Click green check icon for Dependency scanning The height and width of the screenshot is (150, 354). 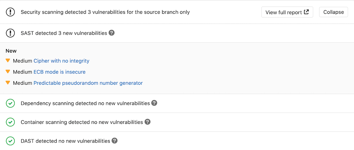pos(11,103)
